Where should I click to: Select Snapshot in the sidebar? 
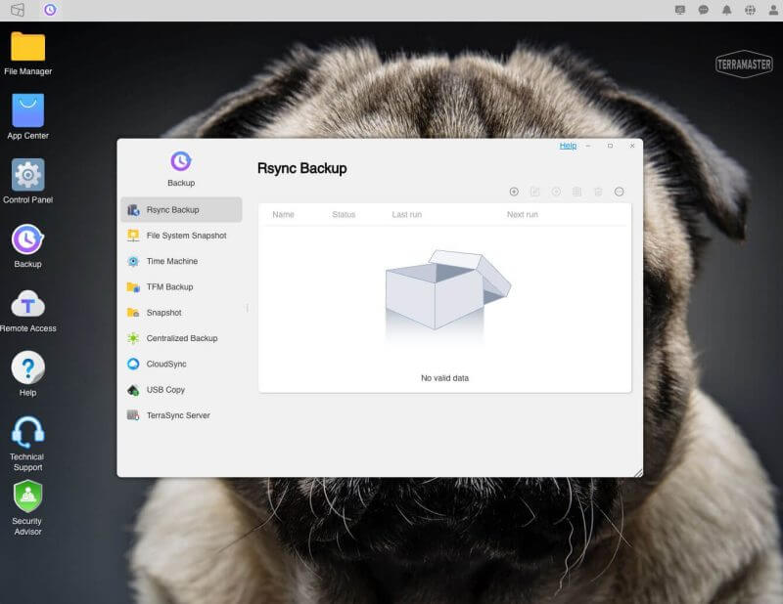181,313
